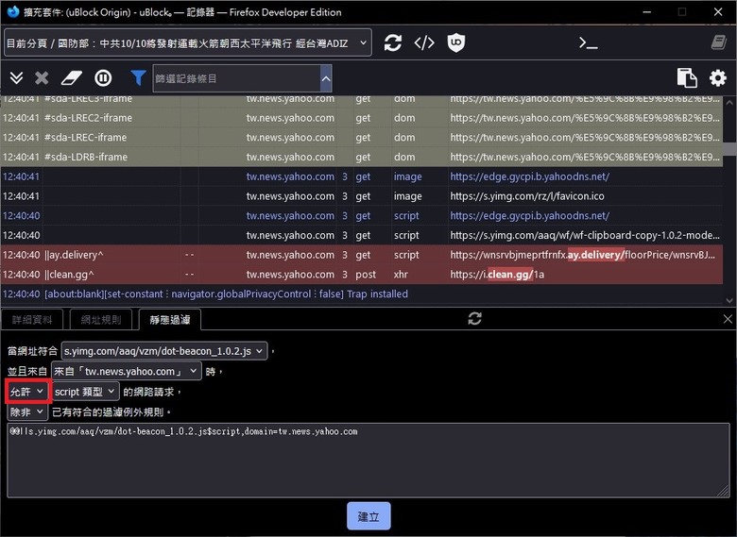Open the 除非 condition dropdown
This screenshot has height=537, width=737.
pos(27,412)
